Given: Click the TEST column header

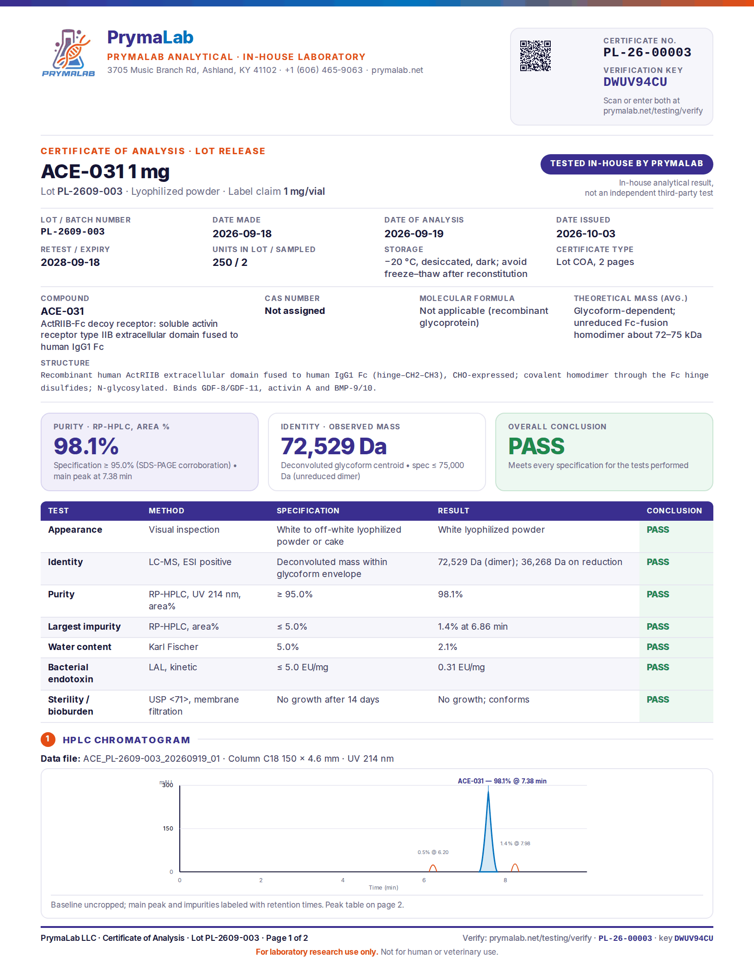Looking at the screenshot, I should [x=59, y=511].
